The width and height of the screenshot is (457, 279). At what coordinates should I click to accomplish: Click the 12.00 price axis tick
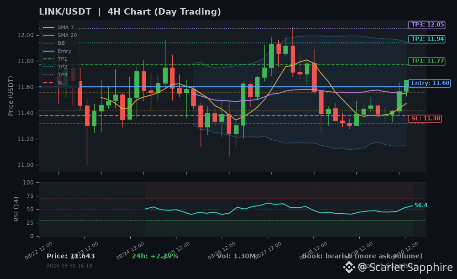25,35
